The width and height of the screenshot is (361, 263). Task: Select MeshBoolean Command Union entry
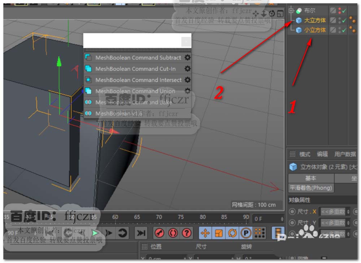coord(138,91)
